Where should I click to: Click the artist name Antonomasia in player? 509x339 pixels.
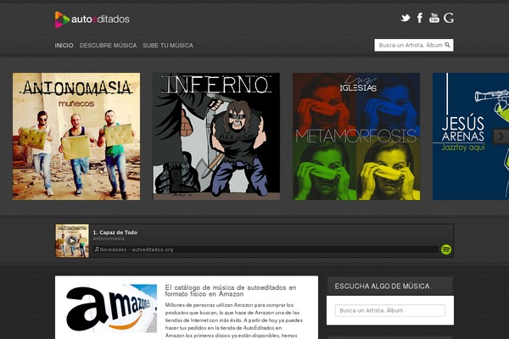click(109, 239)
